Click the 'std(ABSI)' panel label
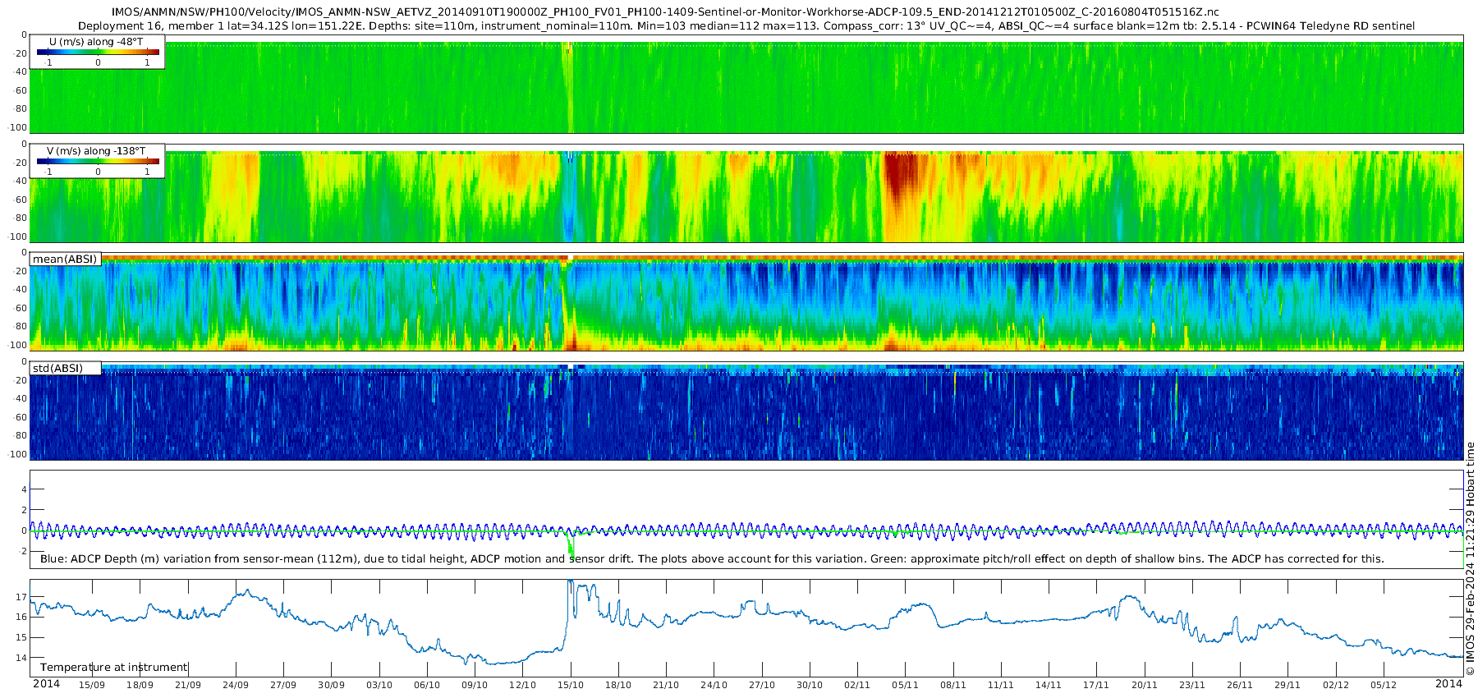The height and width of the screenshot is (698, 1478). point(57,368)
